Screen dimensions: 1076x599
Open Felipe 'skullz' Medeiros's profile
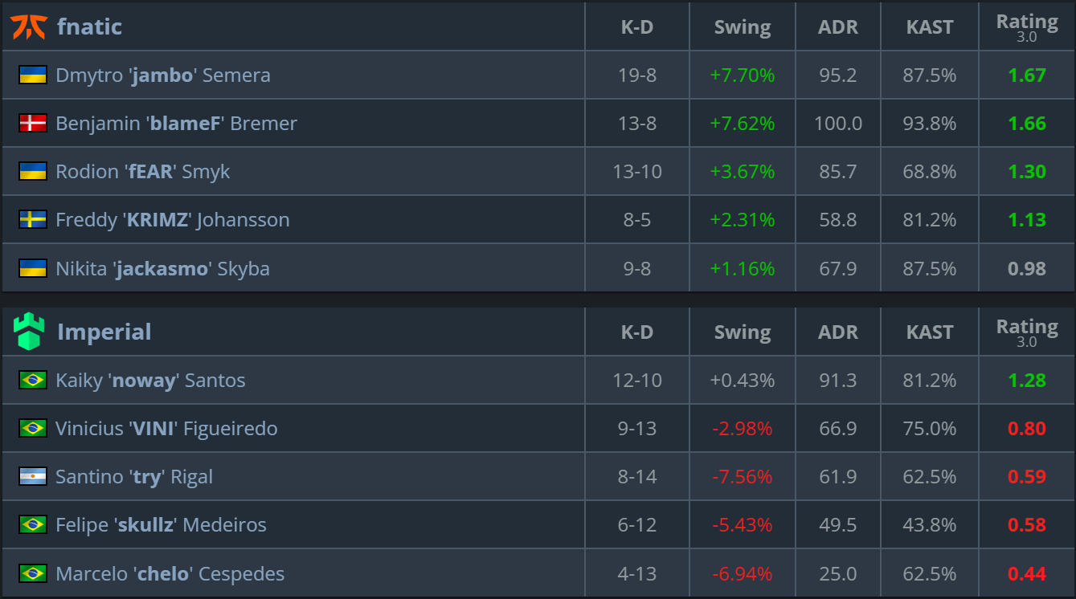(161, 525)
